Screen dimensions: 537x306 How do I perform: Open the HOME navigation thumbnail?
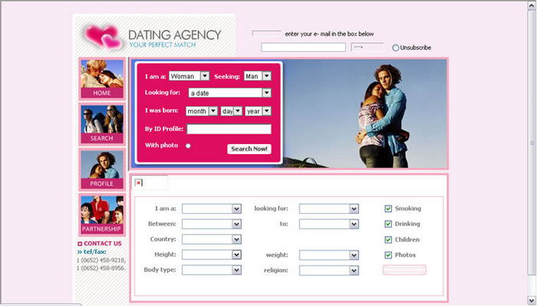(102, 79)
